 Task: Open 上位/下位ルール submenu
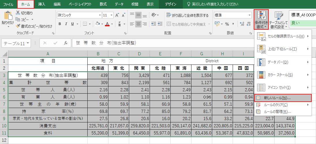point(283,49)
